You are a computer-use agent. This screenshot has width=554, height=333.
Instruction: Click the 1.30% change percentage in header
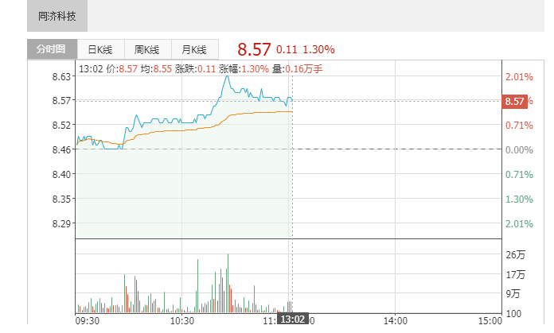click(x=318, y=49)
